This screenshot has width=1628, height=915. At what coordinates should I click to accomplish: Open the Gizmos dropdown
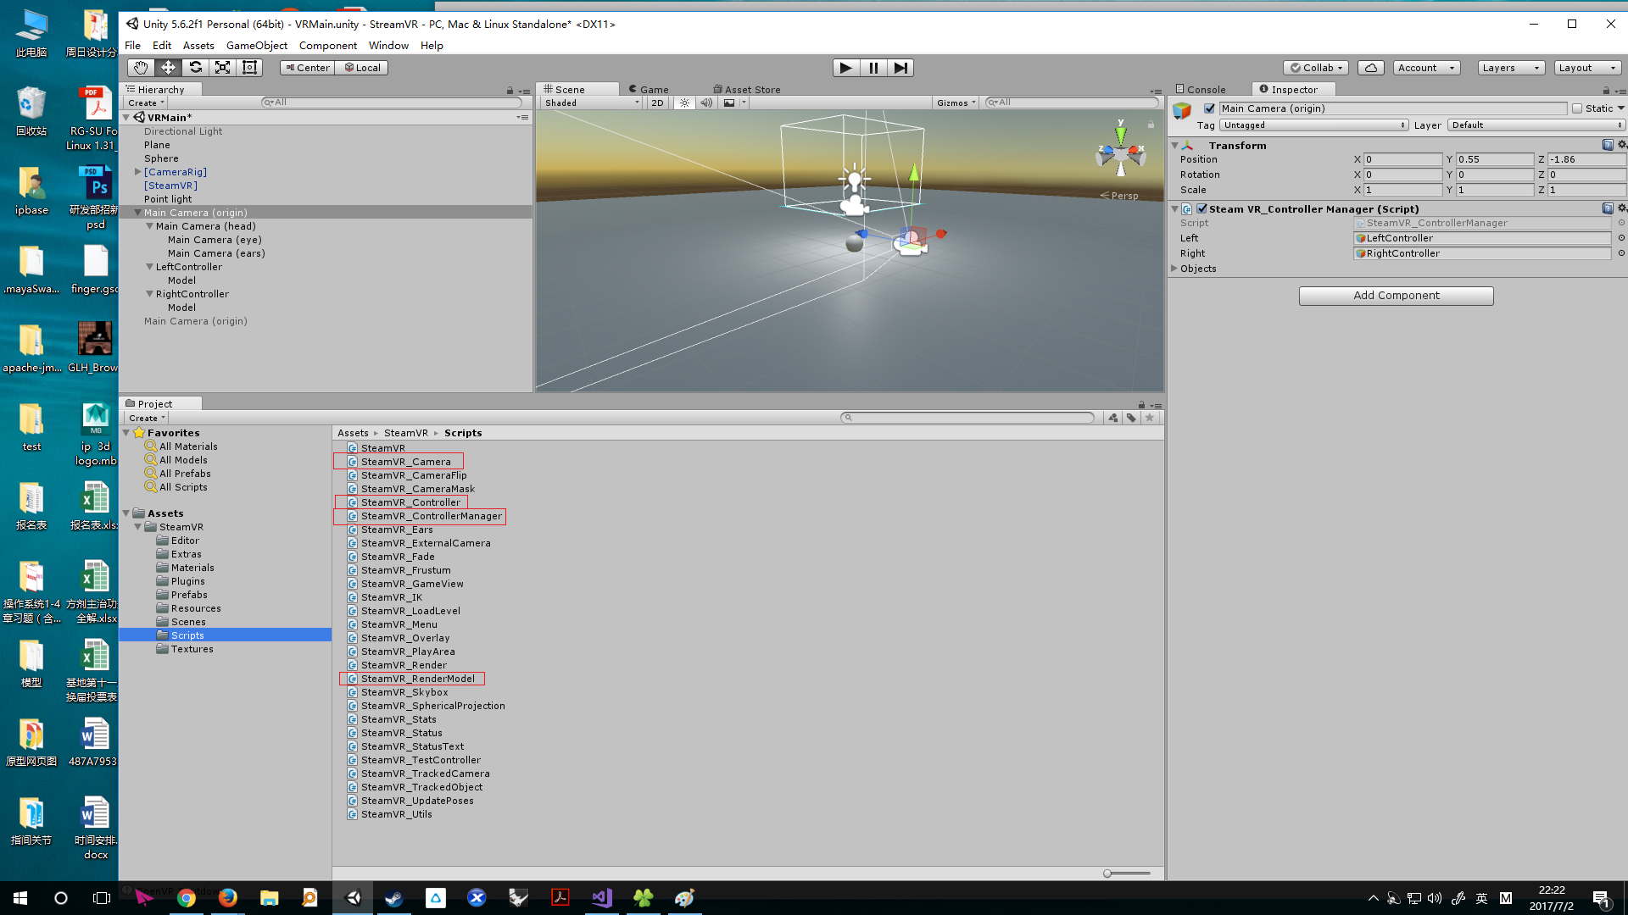tap(956, 103)
